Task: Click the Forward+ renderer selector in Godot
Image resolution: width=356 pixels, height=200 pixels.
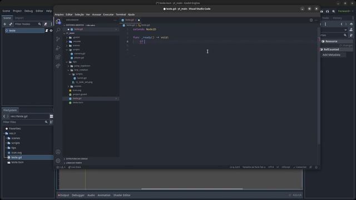Action: (x=345, y=11)
